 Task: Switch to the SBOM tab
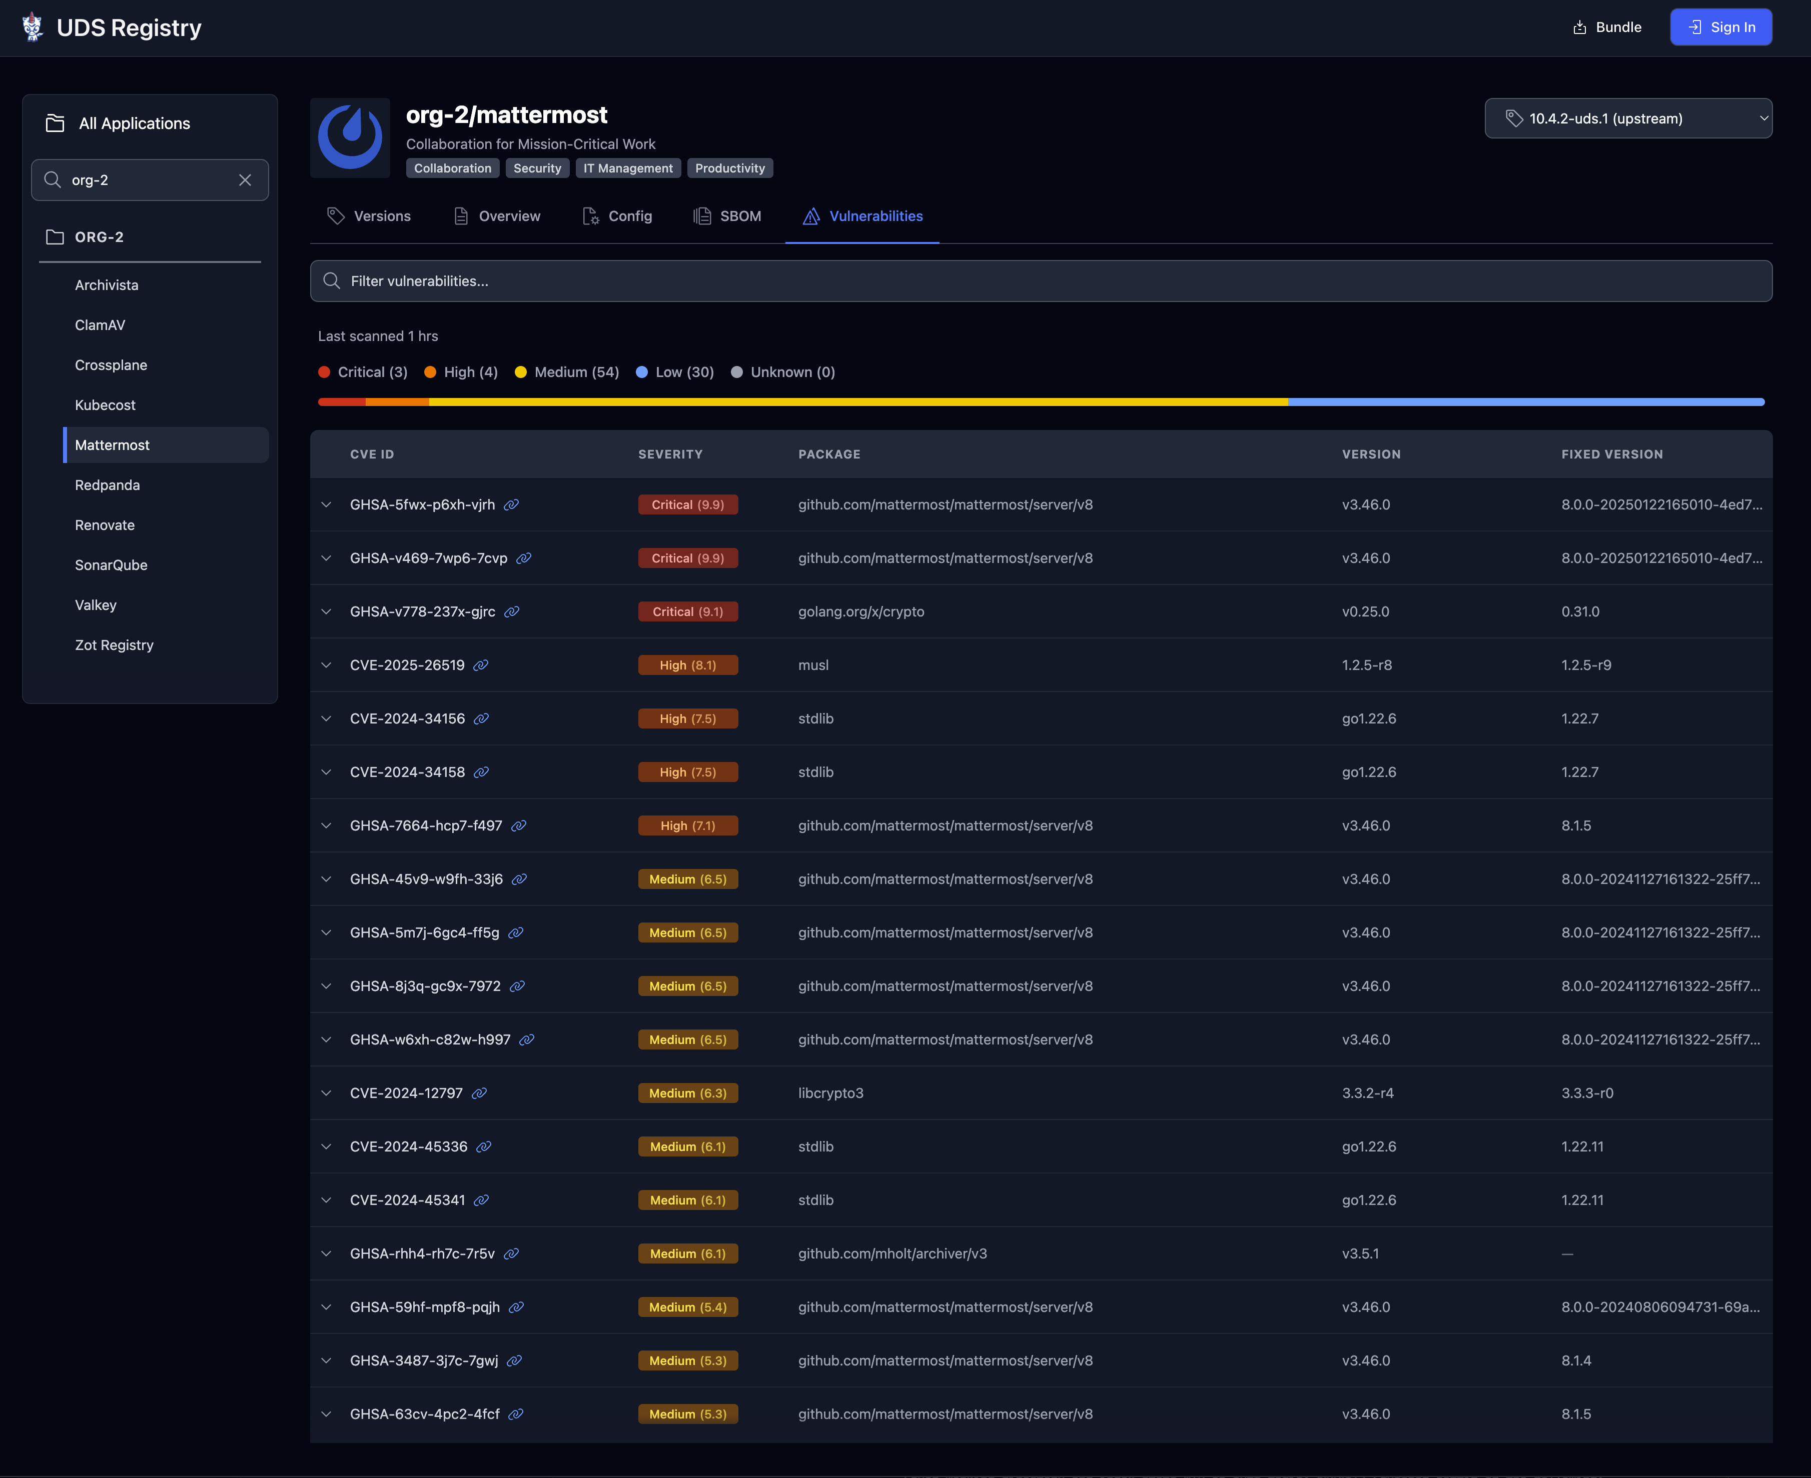pos(728,215)
